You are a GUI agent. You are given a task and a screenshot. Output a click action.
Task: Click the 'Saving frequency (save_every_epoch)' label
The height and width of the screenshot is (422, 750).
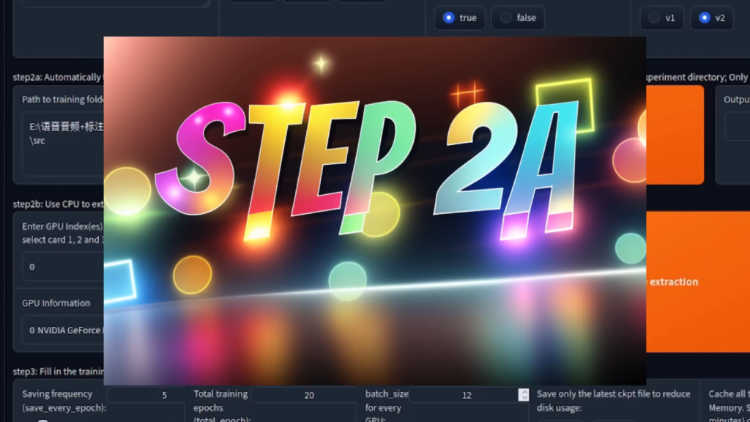coord(64,401)
